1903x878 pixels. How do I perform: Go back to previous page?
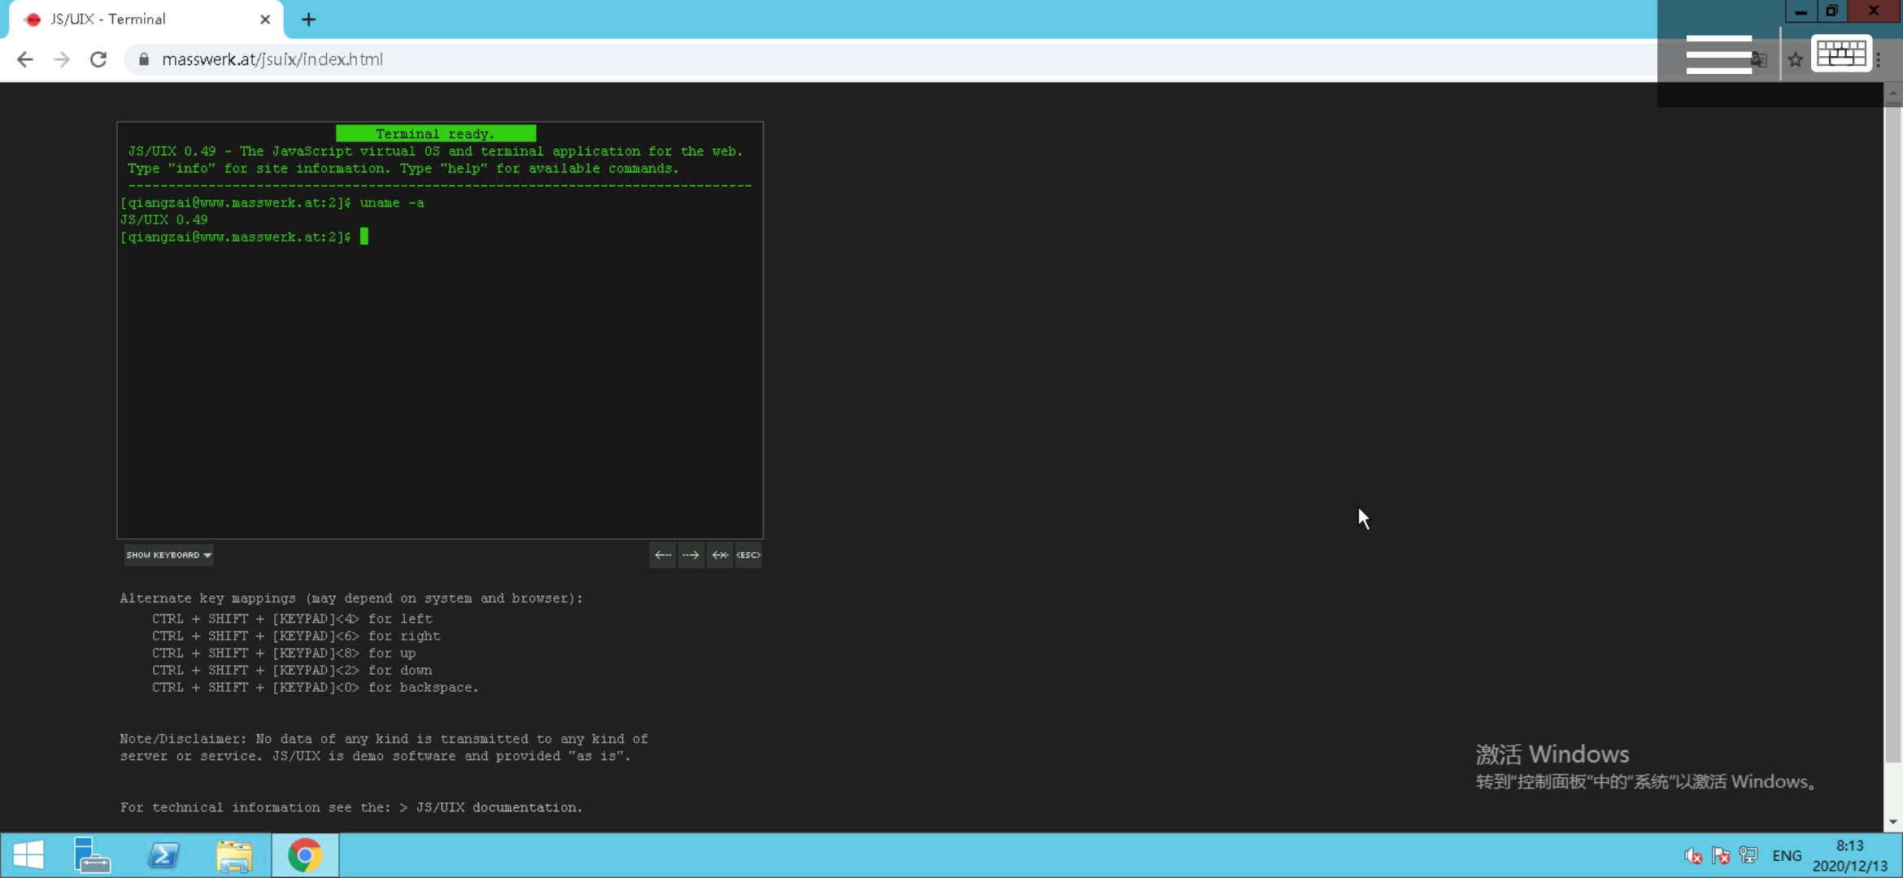(x=25, y=59)
